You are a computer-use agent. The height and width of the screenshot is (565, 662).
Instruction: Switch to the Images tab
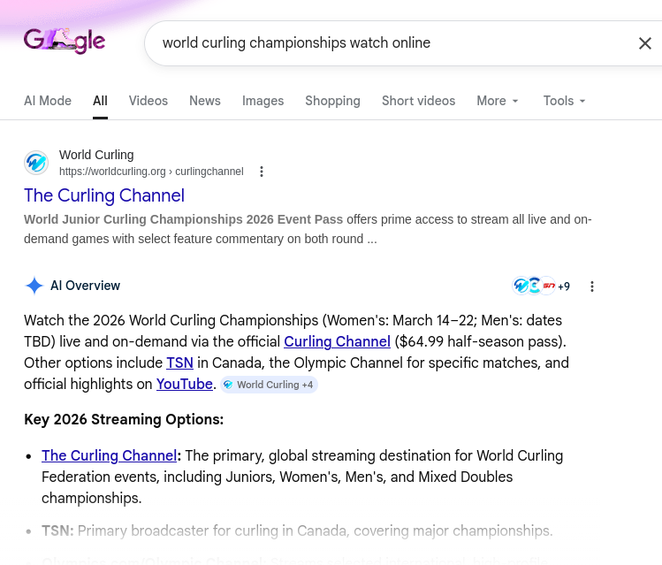[x=263, y=101]
